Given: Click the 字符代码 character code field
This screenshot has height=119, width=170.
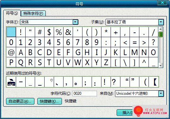Looking at the screenshot, I should click(x=85, y=93).
